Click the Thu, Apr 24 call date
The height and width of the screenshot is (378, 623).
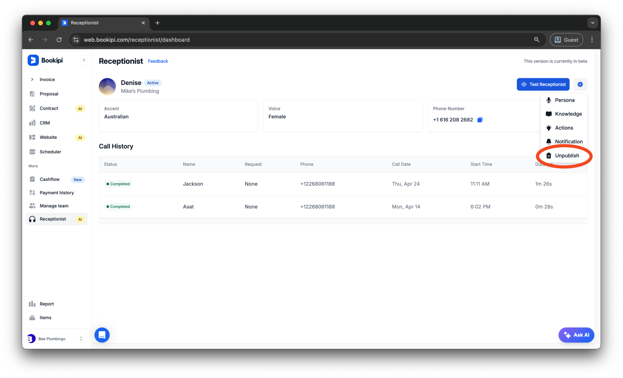coord(406,184)
